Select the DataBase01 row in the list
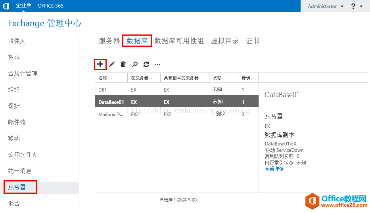The height and width of the screenshot is (212, 370). (x=177, y=102)
